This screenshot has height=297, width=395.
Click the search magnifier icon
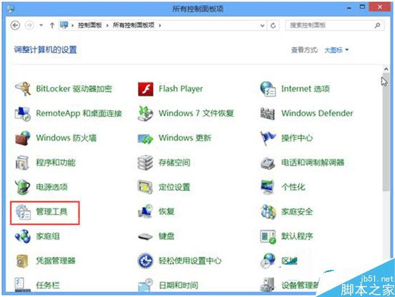point(377,25)
